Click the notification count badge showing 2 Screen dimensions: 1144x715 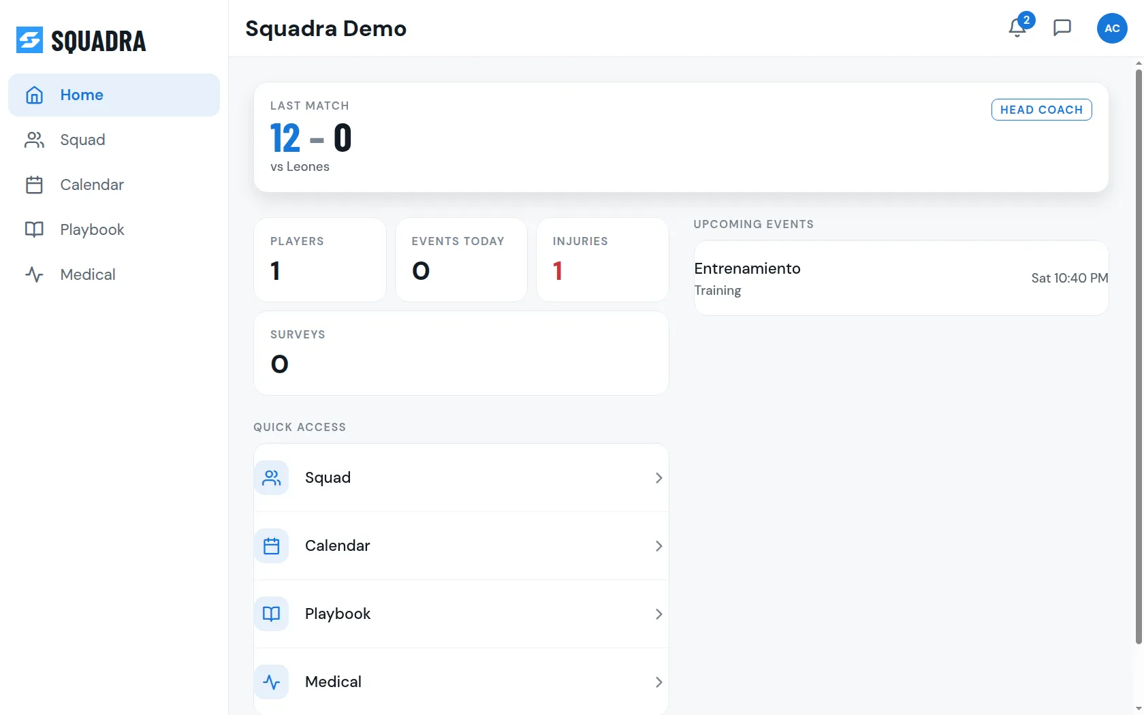(1026, 20)
